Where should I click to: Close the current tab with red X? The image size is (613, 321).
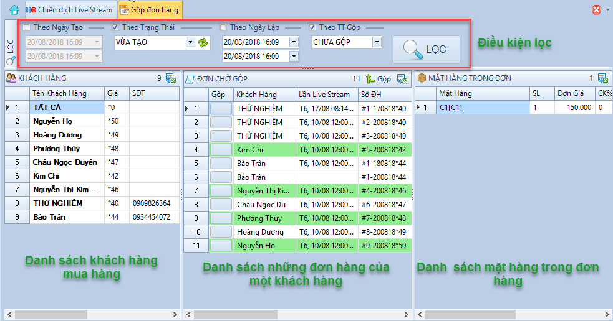[x=596, y=10]
